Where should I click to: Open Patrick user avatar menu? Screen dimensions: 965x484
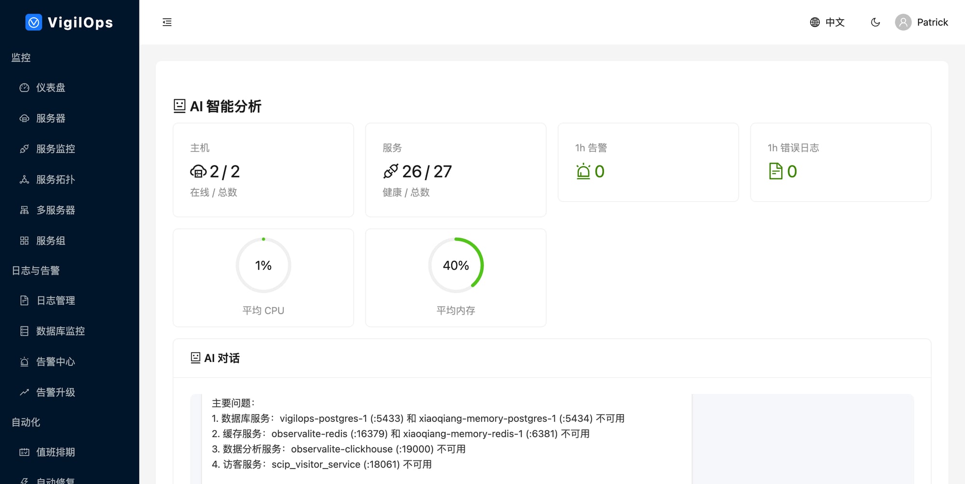903,22
